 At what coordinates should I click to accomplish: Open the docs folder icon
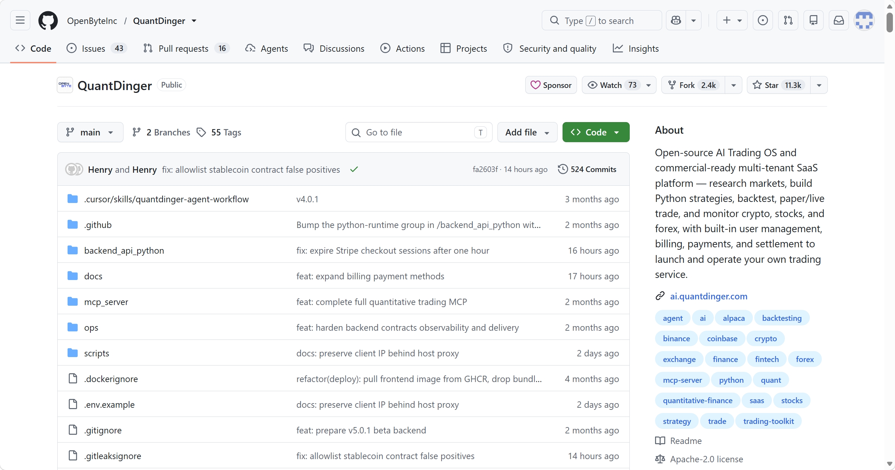72,276
